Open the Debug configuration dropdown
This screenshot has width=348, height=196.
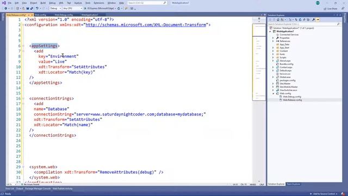(55, 9)
